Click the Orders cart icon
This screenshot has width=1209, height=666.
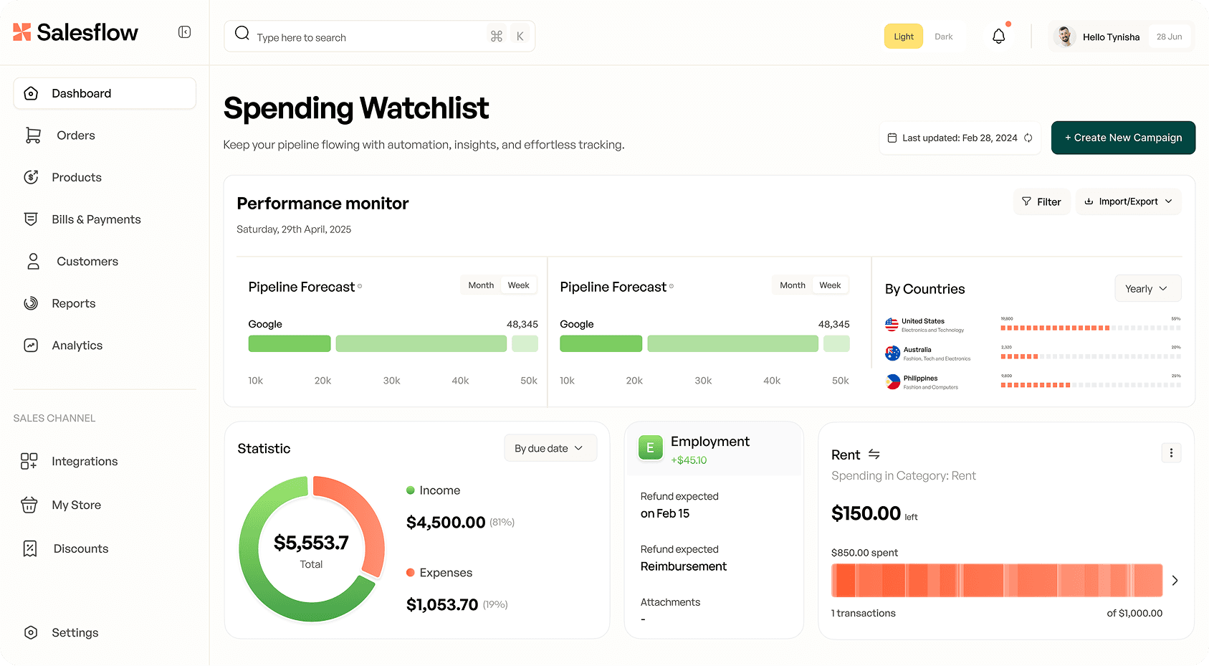[33, 135]
